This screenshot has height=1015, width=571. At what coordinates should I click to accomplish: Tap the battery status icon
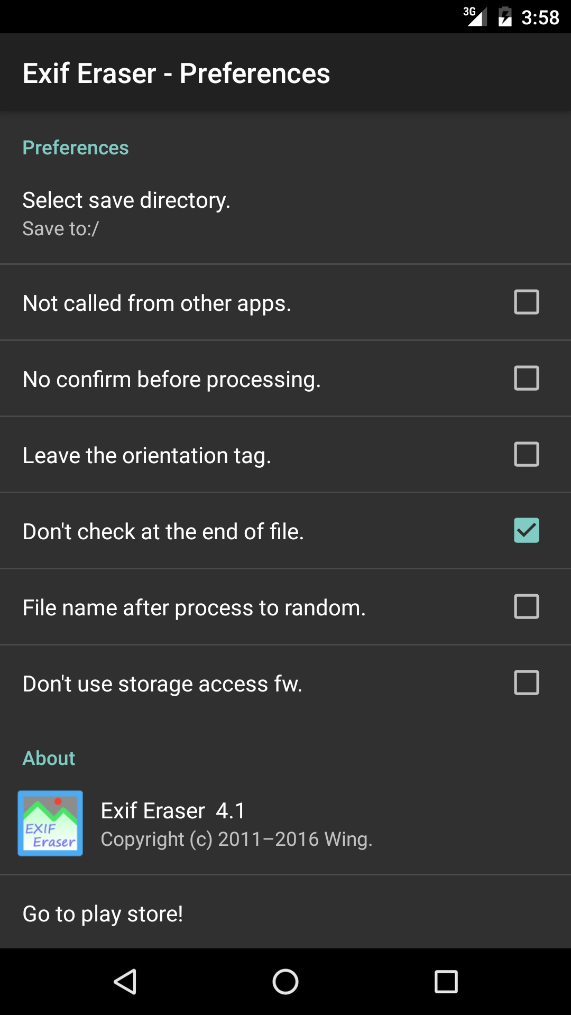(x=505, y=16)
